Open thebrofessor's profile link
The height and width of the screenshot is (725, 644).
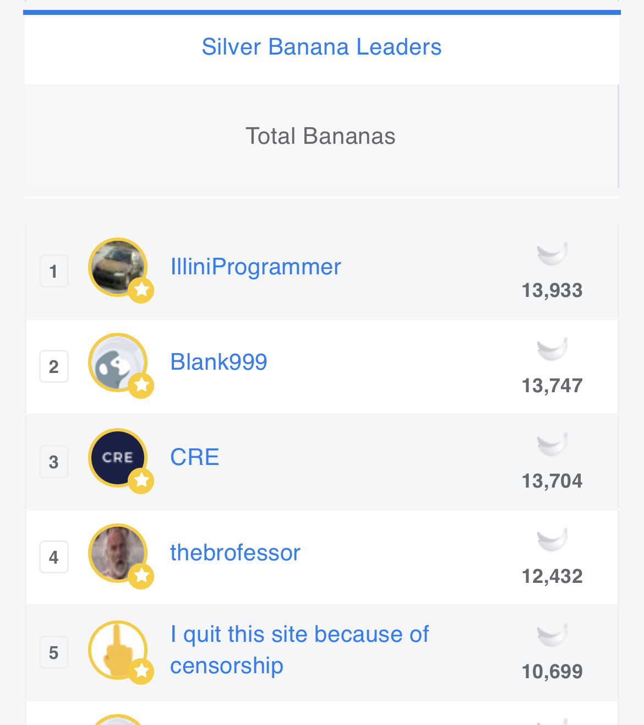235,553
